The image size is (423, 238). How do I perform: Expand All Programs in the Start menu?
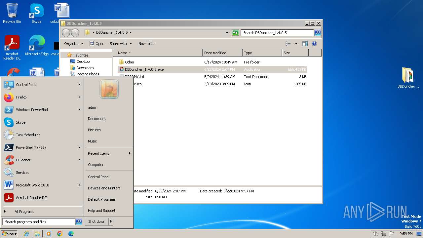pyautogui.click(x=42, y=212)
